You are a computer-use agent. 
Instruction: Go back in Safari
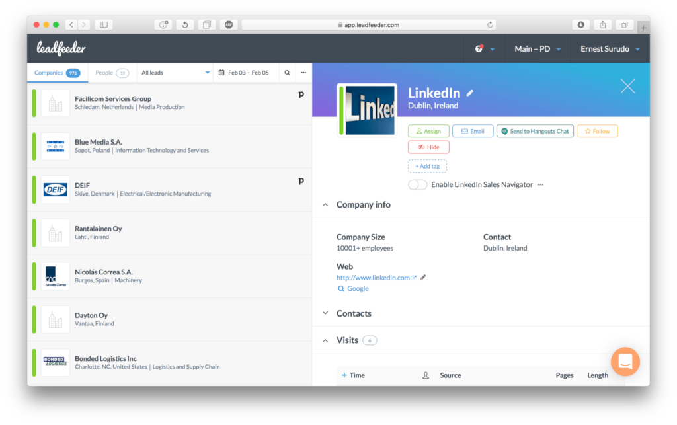pos(71,24)
